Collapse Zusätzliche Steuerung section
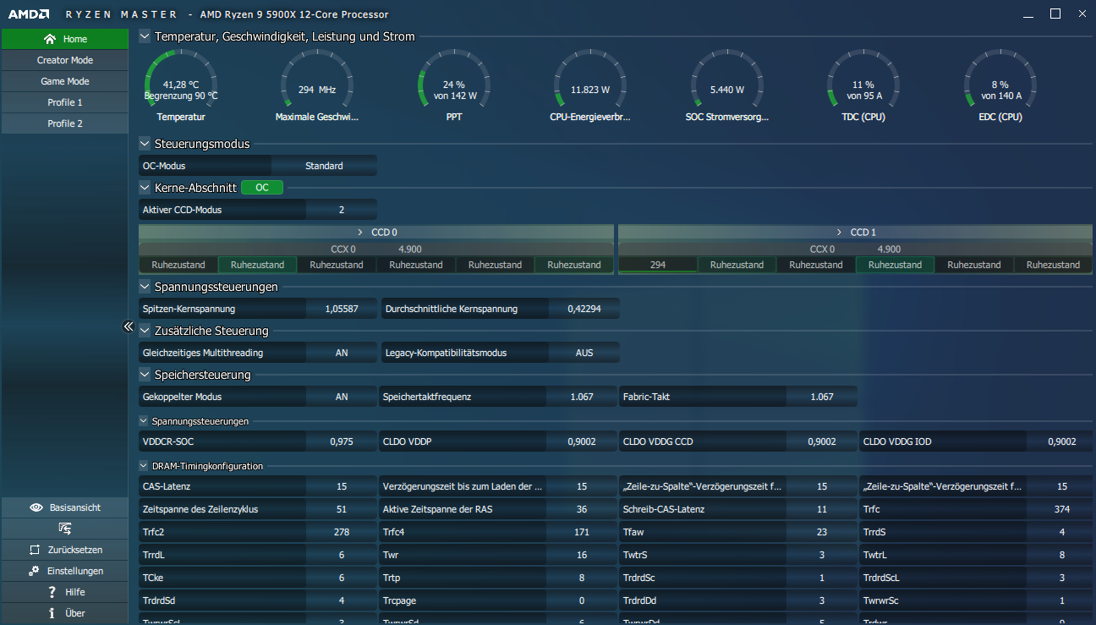Screen dimensions: 1096x625 click(x=145, y=331)
